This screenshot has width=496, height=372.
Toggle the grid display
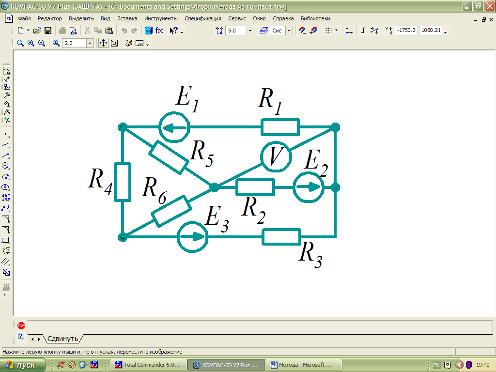pos(329,31)
